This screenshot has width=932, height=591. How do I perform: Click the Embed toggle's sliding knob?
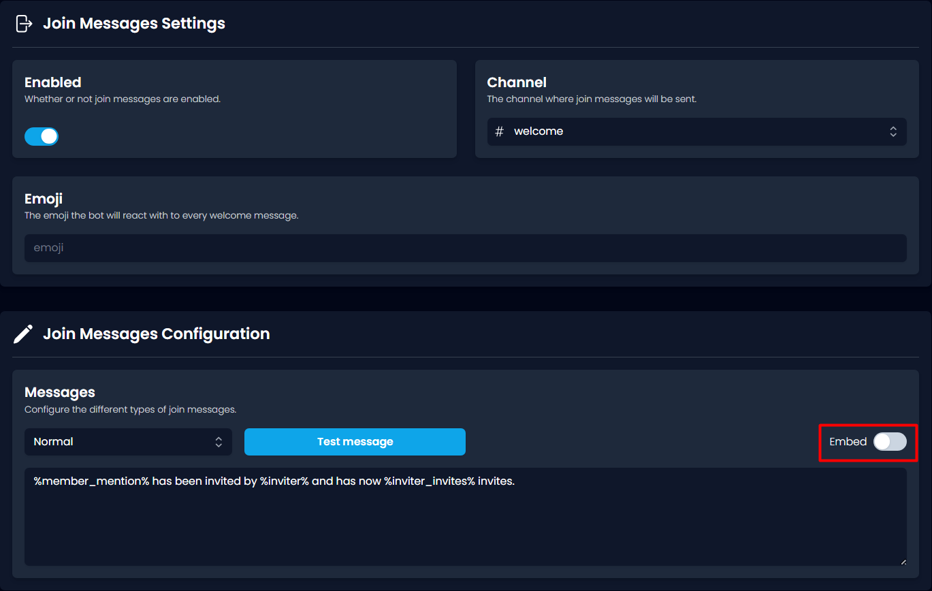click(883, 442)
